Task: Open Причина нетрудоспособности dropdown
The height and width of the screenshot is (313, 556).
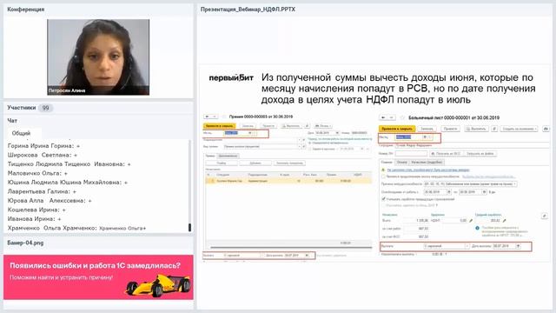Action: [514, 183]
